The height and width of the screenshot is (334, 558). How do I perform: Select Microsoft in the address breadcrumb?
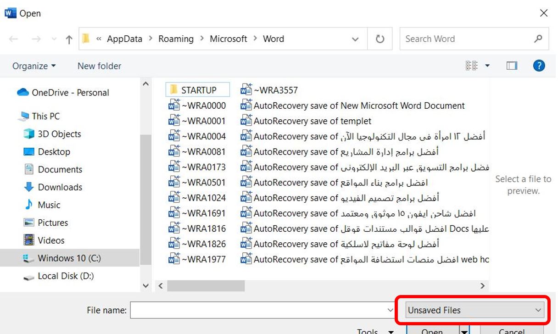click(x=228, y=39)
